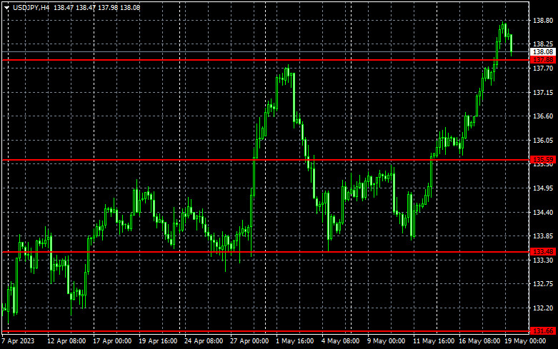
Task: Click the 27 Apr 00:00 time label
Action: click(x=249, y=341)
